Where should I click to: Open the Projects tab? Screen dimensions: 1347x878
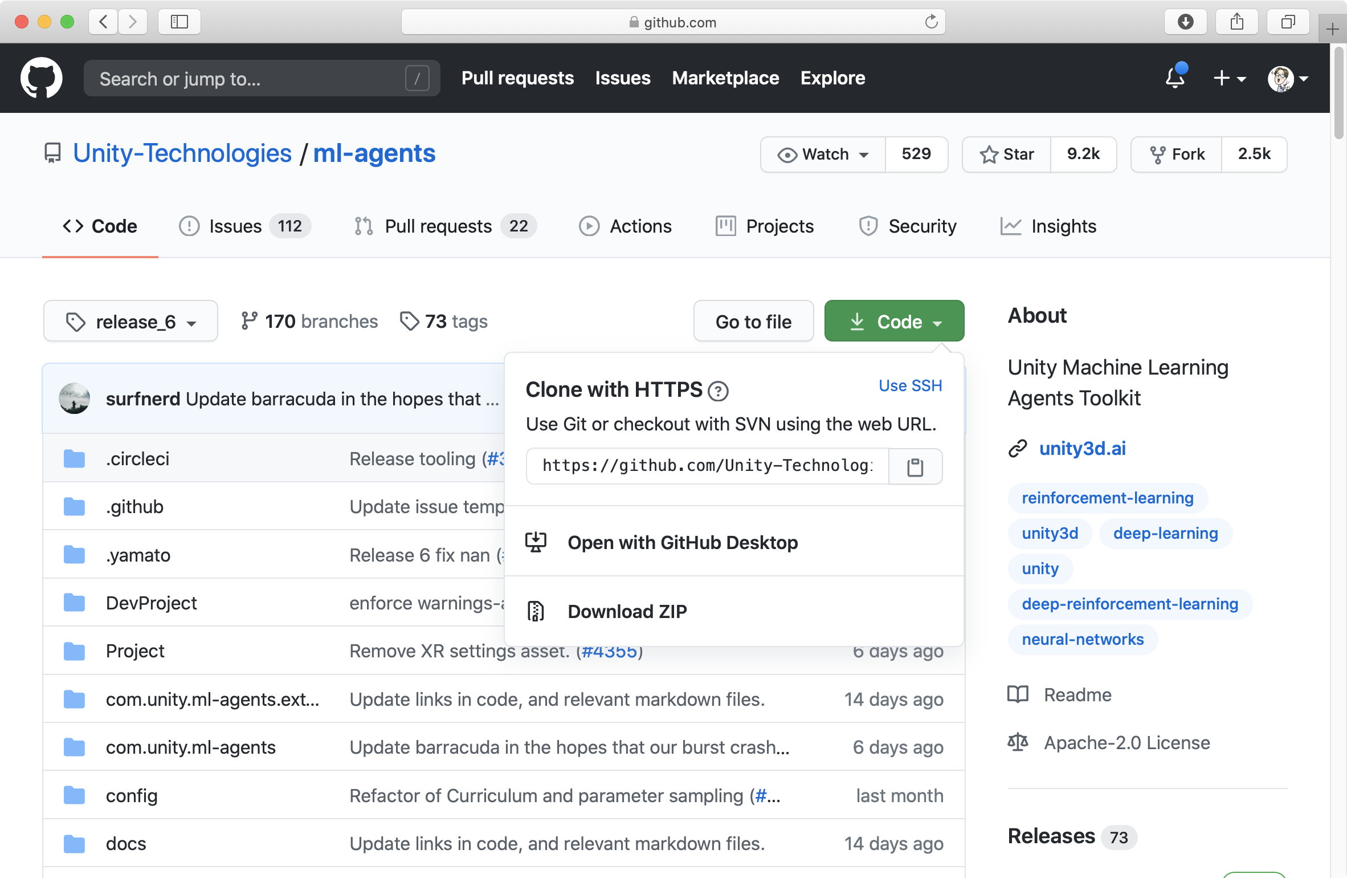(x=765, y=226)
